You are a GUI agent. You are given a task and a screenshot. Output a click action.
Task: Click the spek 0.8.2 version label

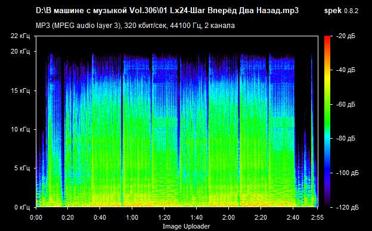341,11
